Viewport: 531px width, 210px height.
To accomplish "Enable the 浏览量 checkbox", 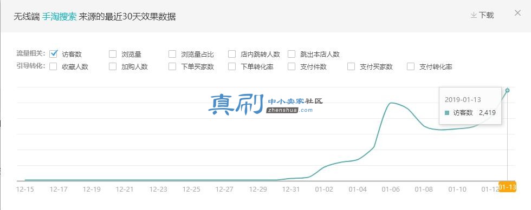I will [113, 54].
